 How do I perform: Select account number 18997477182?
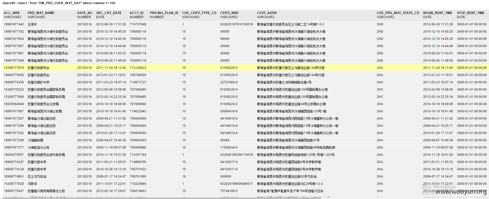pos(14,32)
